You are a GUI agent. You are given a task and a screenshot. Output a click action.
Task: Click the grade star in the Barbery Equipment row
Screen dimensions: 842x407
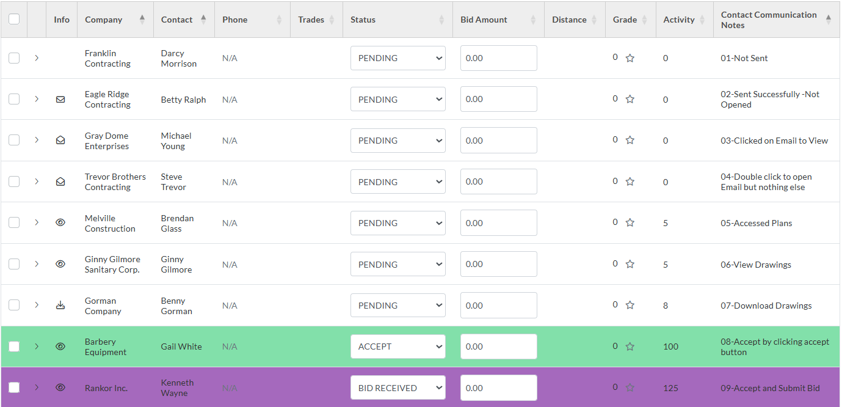click(x=630, y=346)
